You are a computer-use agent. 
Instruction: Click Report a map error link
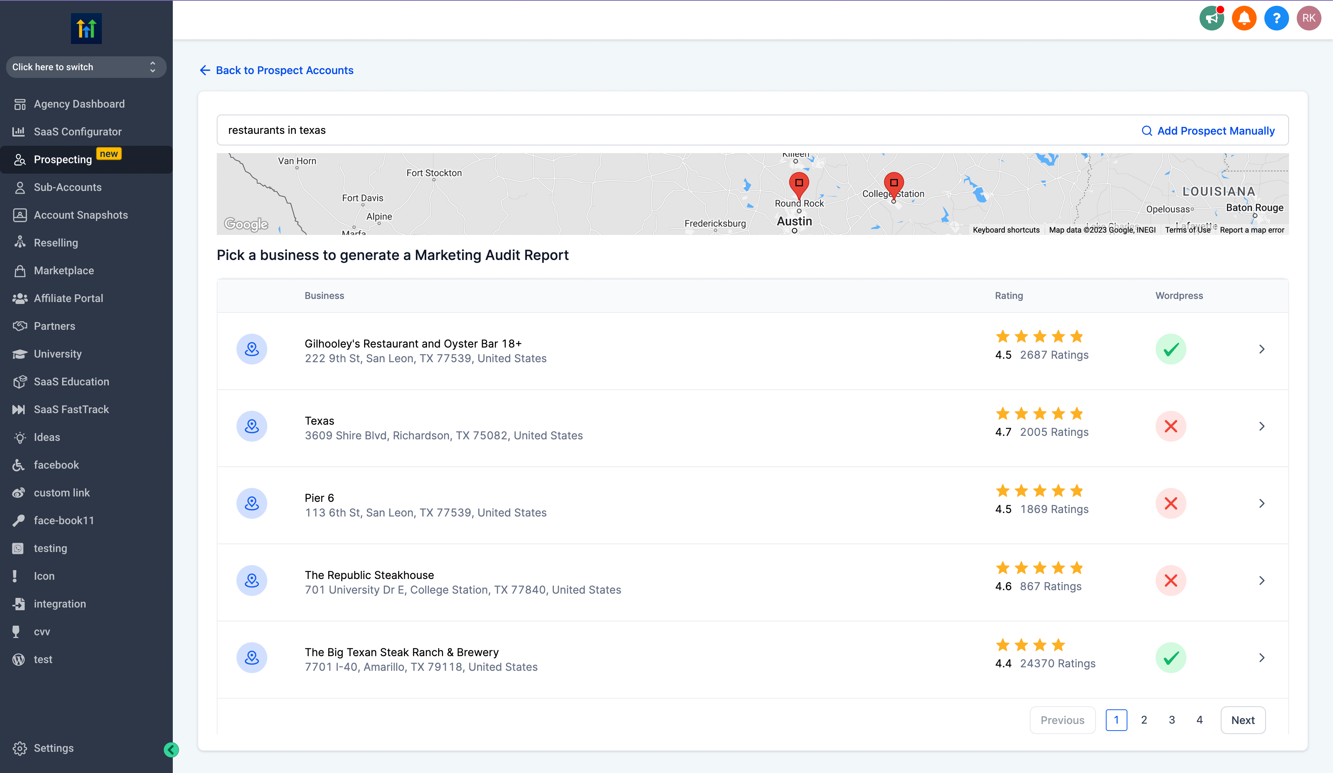1252,230
